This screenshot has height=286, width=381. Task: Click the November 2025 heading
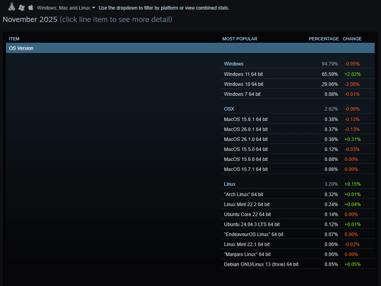tap(30, 19)
